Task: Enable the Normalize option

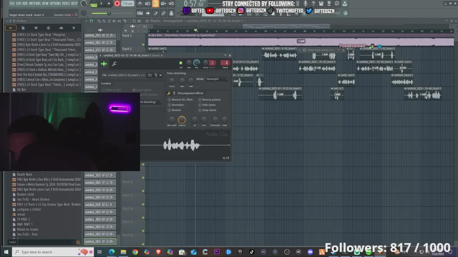Action: [x=176, y=105]
